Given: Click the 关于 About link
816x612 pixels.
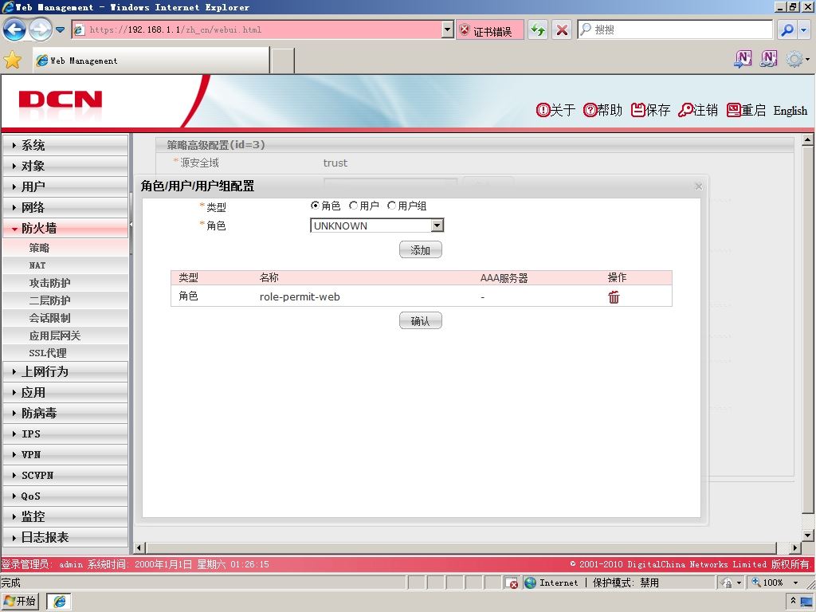Looking at the screenshot, I should (555, 110).
